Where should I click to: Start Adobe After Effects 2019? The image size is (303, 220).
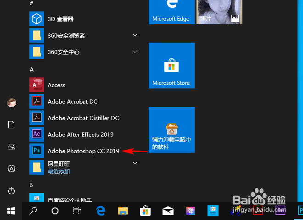[x=83, y=134]
